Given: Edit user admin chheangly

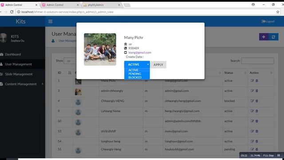Looking at the screenshot, I should click(x=252, y=91).
